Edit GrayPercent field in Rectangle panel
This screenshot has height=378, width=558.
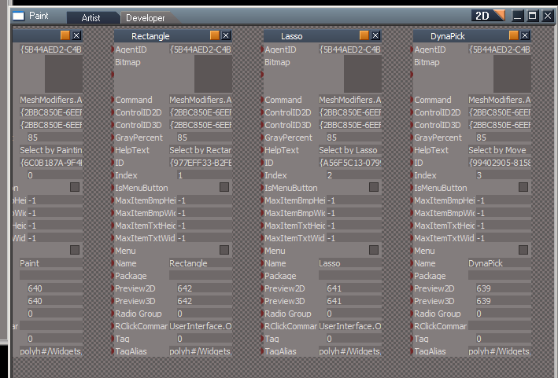205,138
